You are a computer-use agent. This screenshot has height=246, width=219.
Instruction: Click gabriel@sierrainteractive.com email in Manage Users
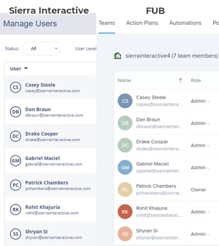54,164
